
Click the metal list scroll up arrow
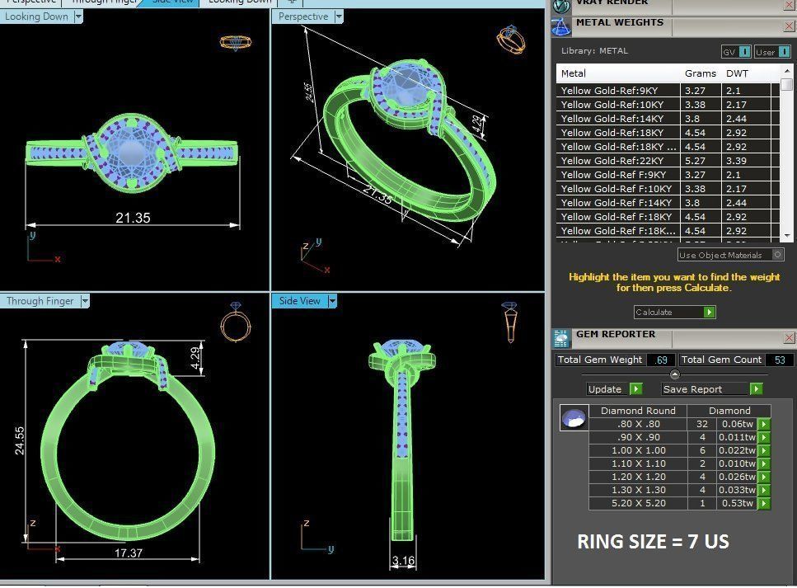[787, 71]
